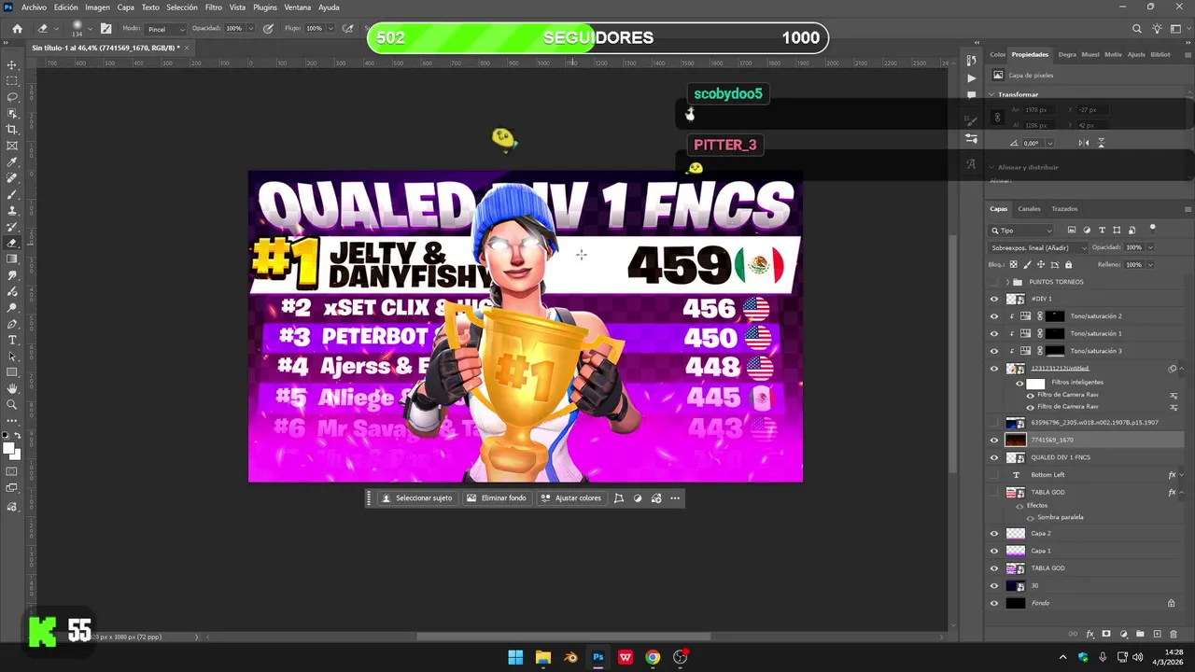
Task: Select the History Brush tool
Action: [x=12, y=226]
